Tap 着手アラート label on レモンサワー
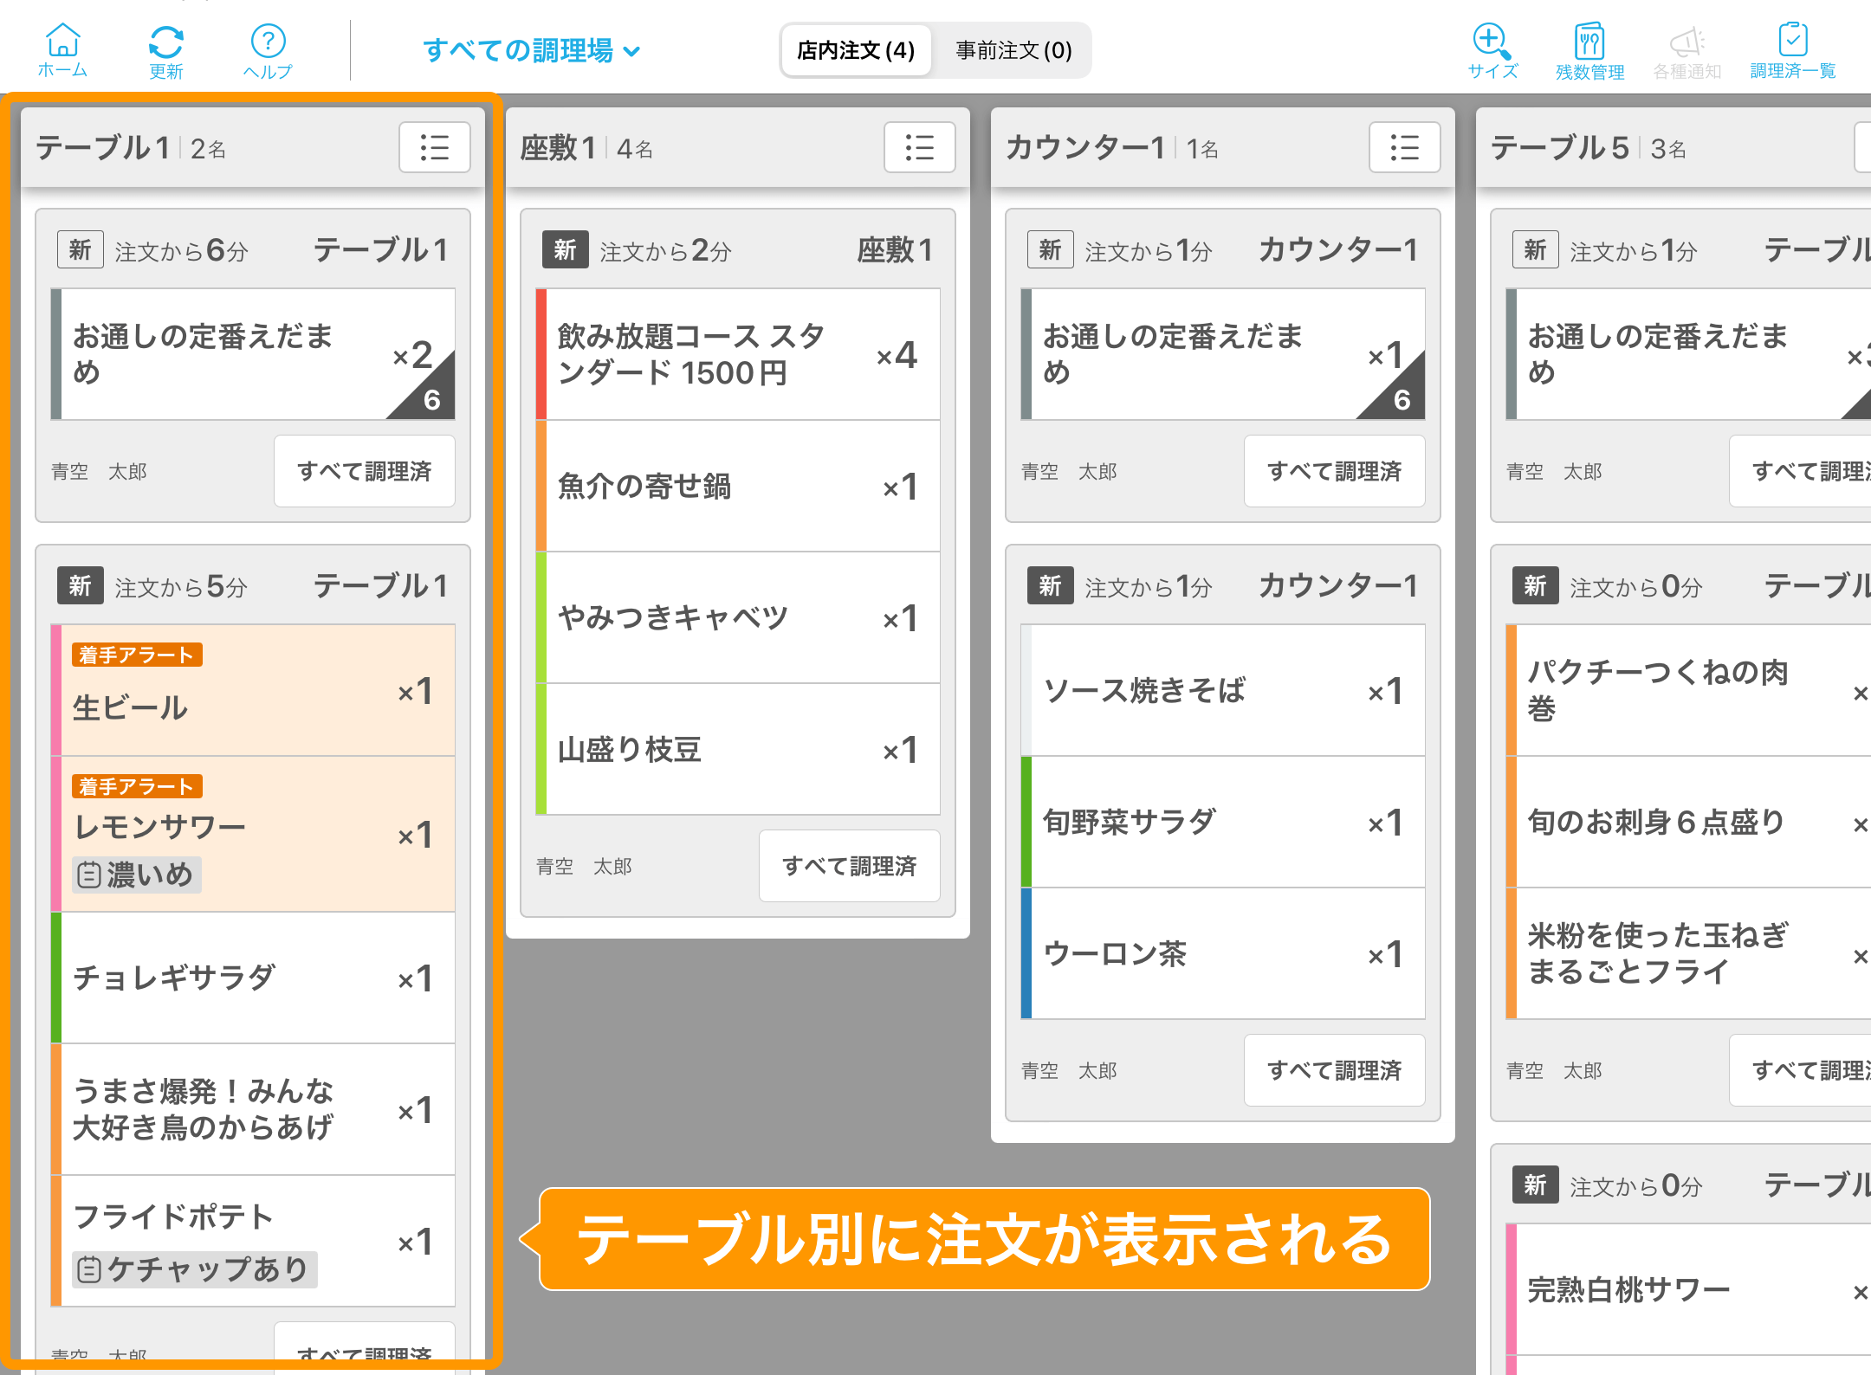The width and height of the screenshot is (1871, 1375). click(x=137, y=786)
